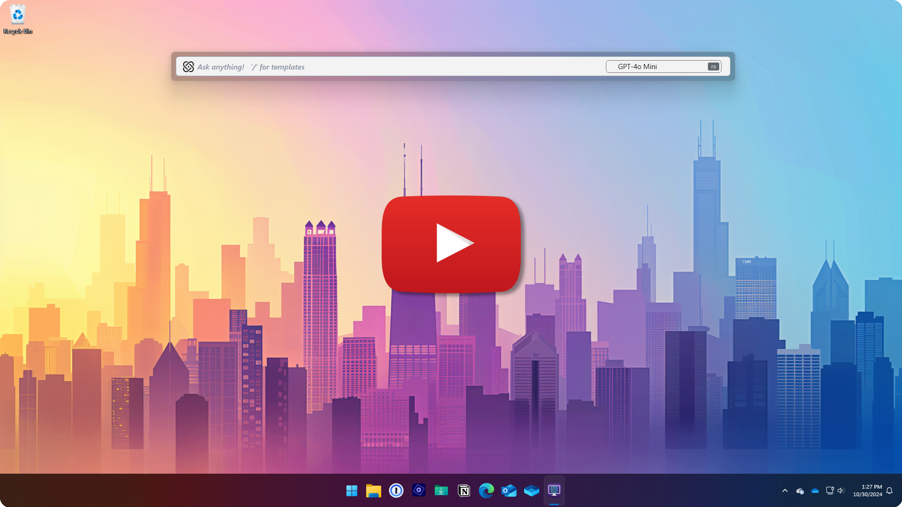
Task: Click the cloud sync status tray icon
Action: (800, 491)
